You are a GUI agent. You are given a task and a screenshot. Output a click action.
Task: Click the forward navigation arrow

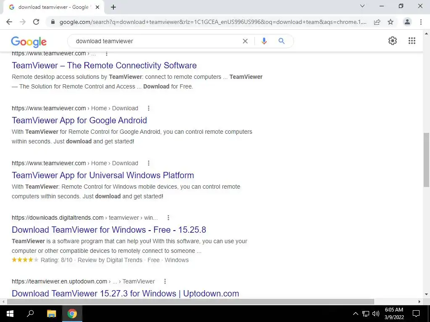coord(23,22)
